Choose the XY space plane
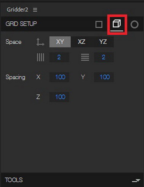The height and width of the screenshot is (187, 144). [x=60, y=42]
